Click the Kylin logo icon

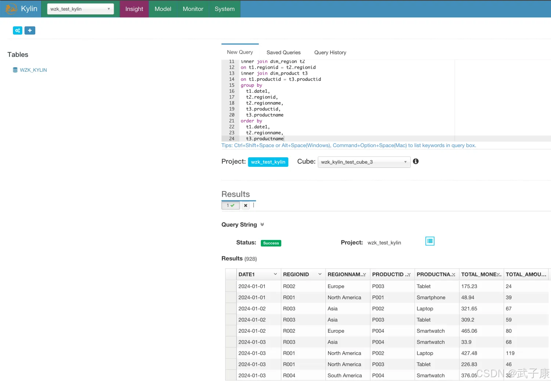pyautogui.click(x=11, y=9)
